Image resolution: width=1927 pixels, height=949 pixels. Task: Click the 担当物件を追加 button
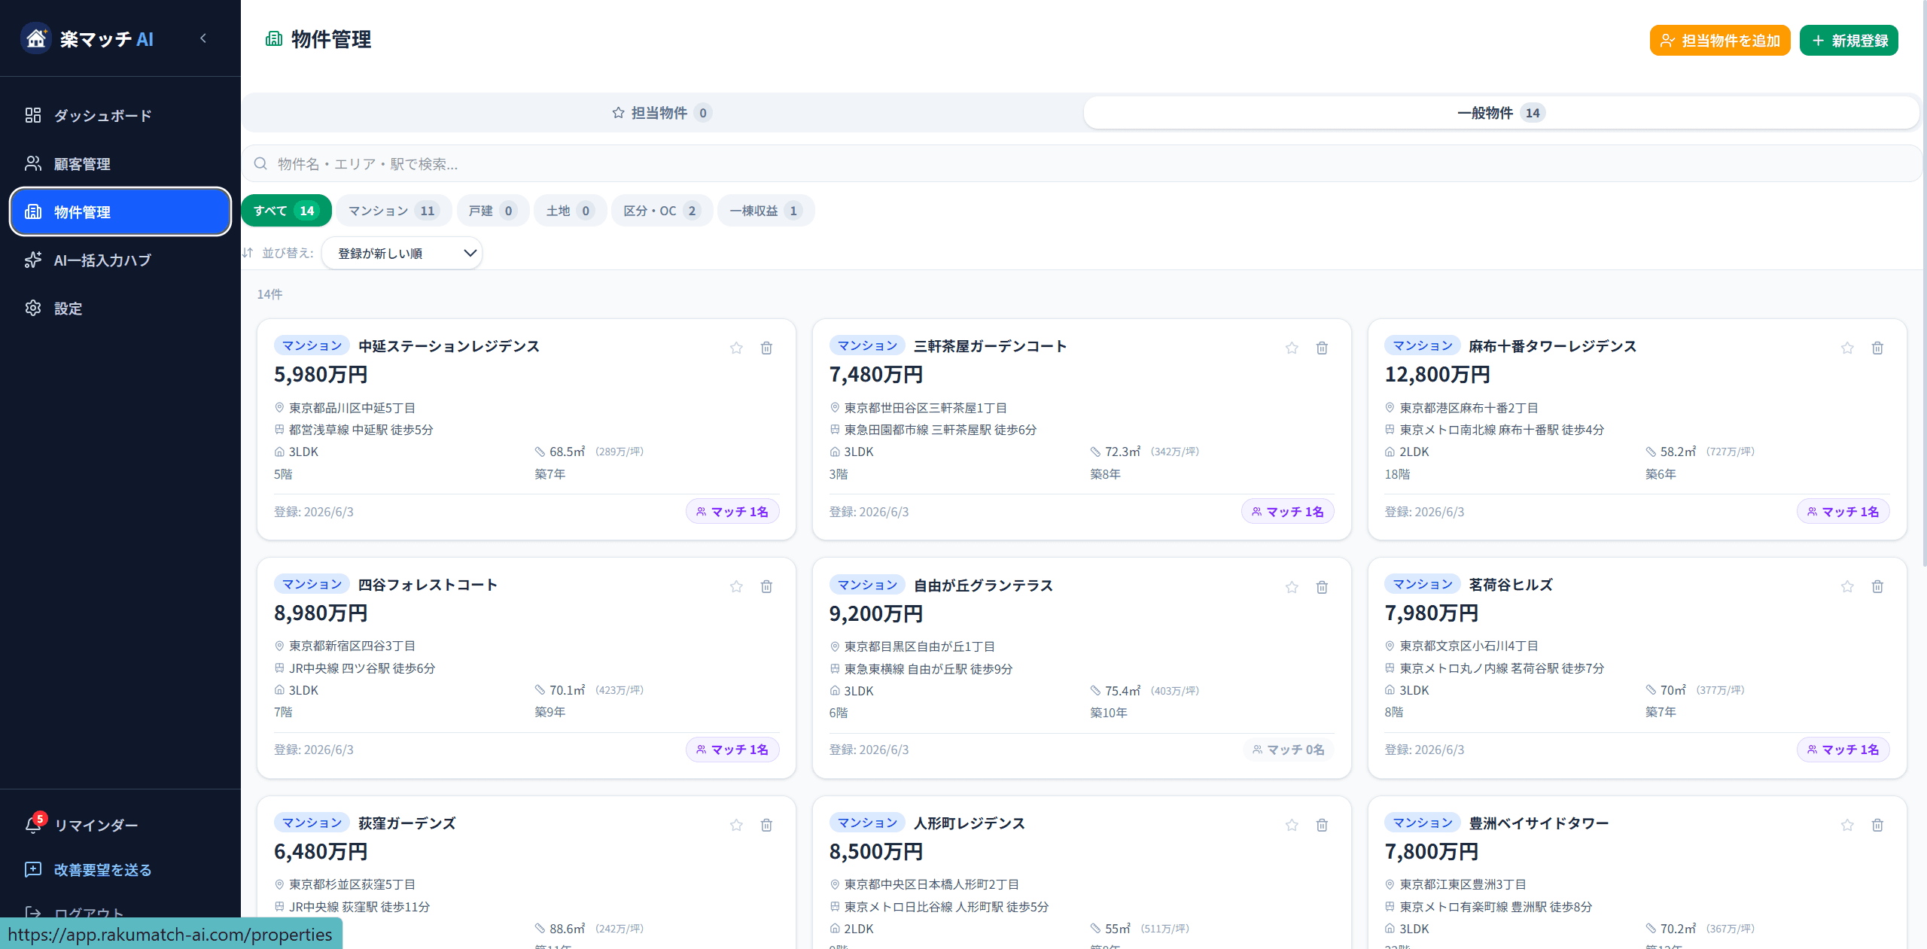1719,40
